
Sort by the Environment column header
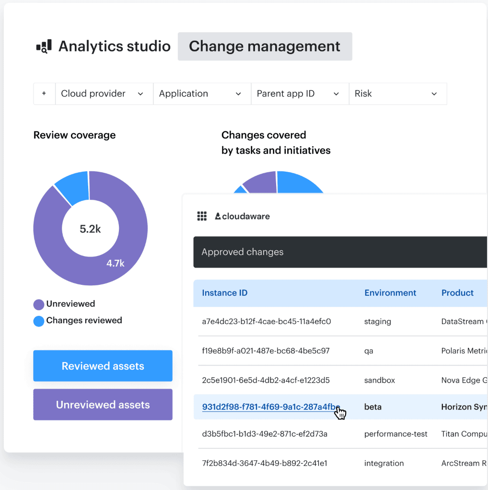pos(390,292)
